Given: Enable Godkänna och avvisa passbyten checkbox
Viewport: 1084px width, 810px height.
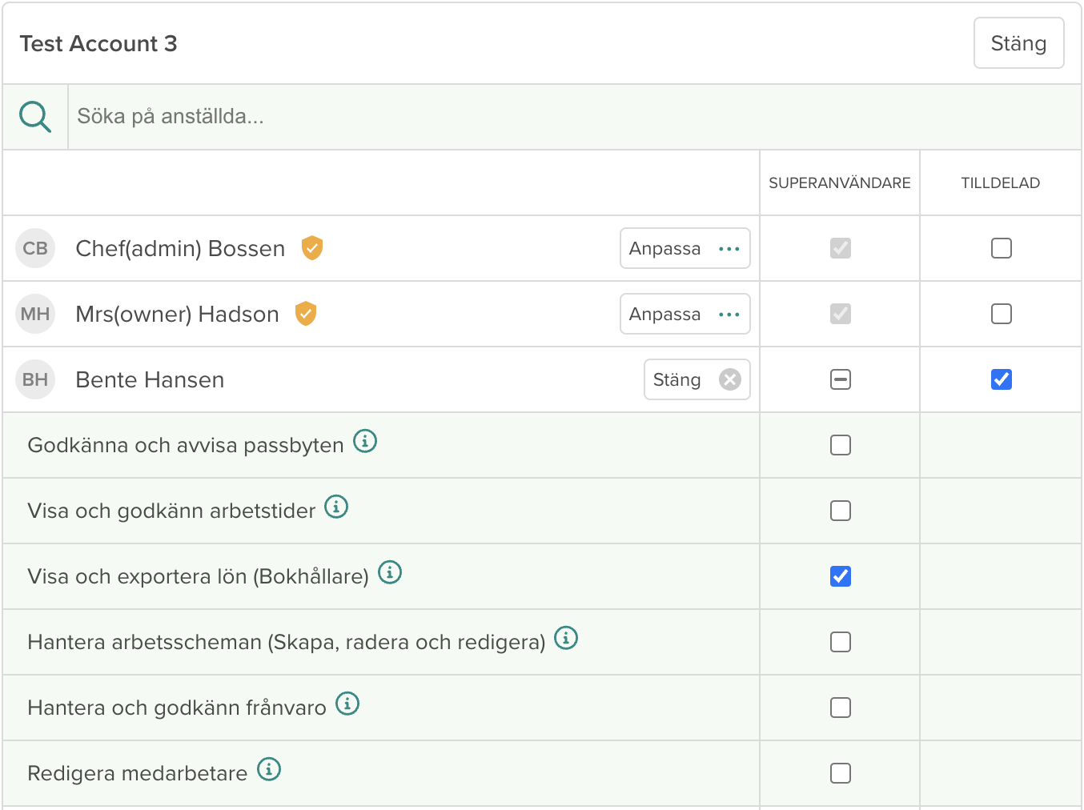Looking at the screenshot, I should [840, 445].
